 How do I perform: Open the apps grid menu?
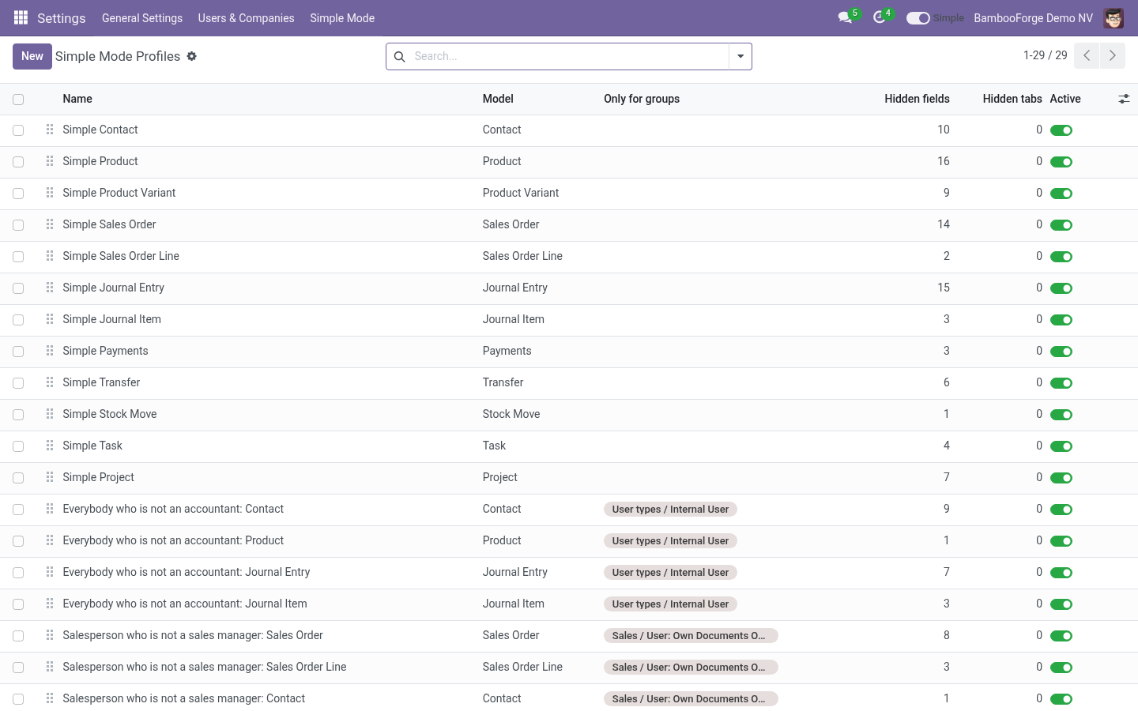click(x=21, y=17)
